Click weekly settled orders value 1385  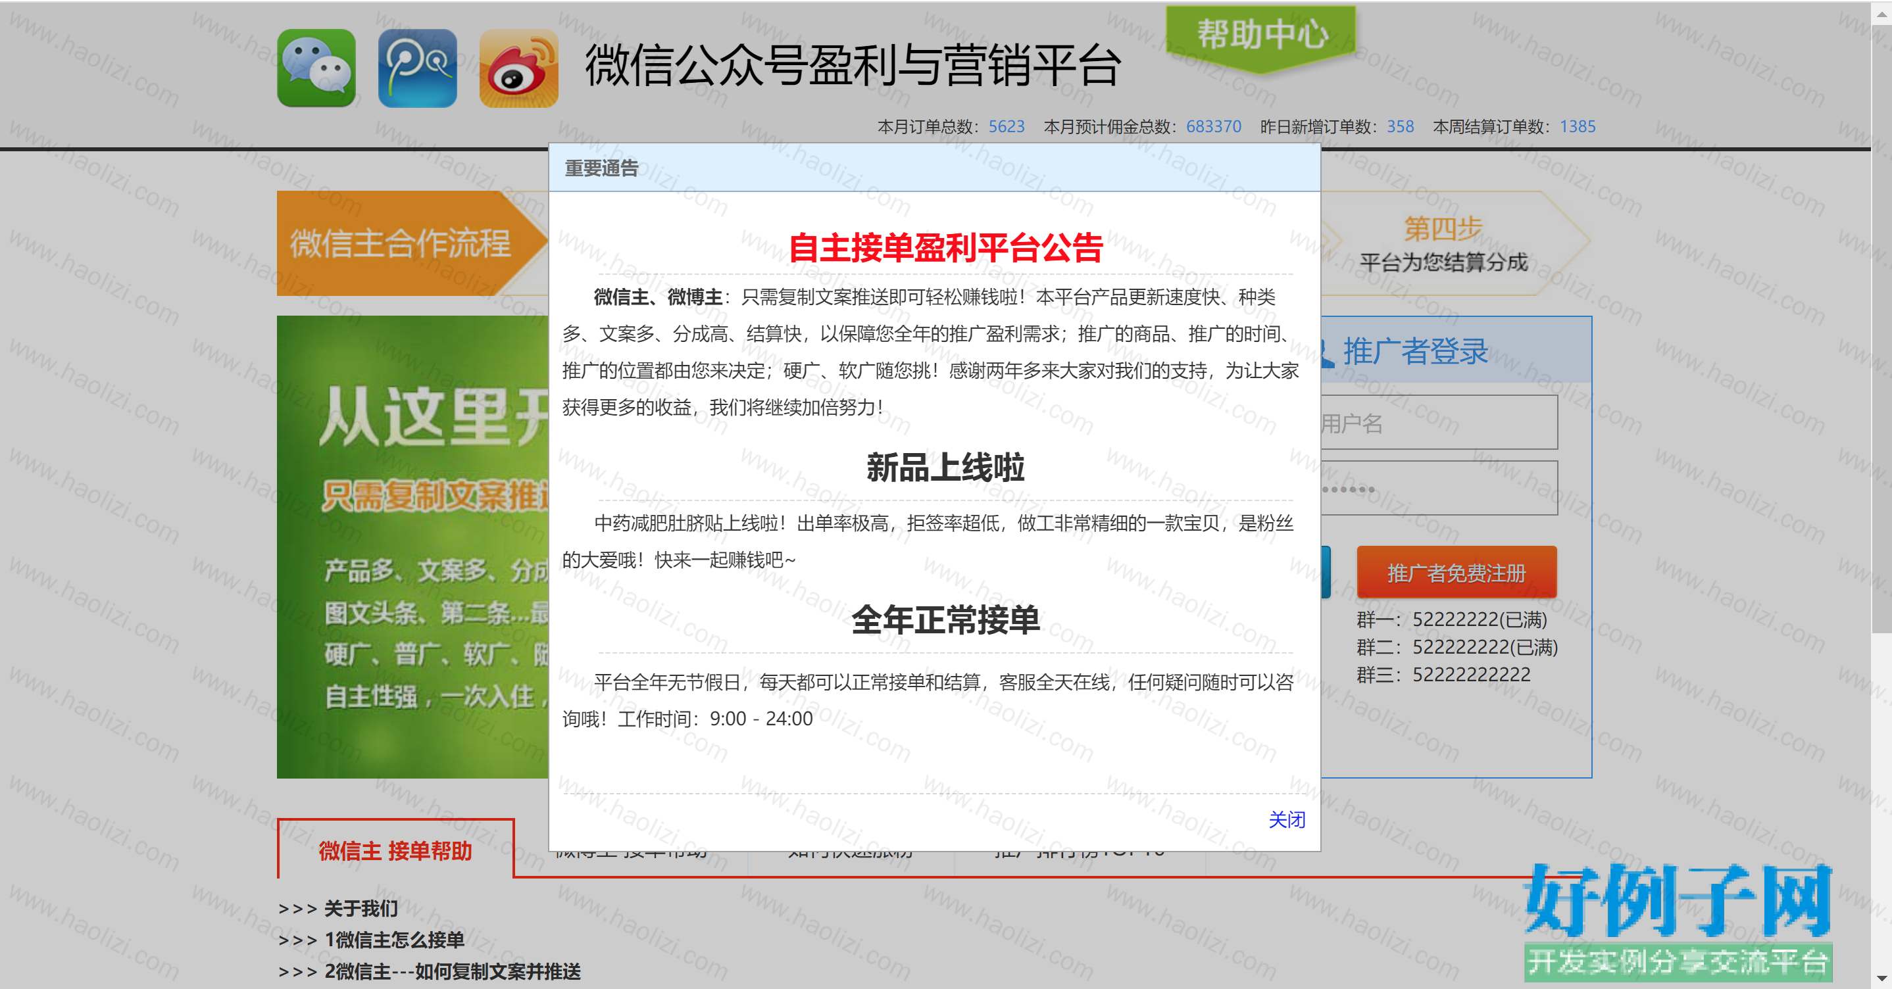[1578, 126]
